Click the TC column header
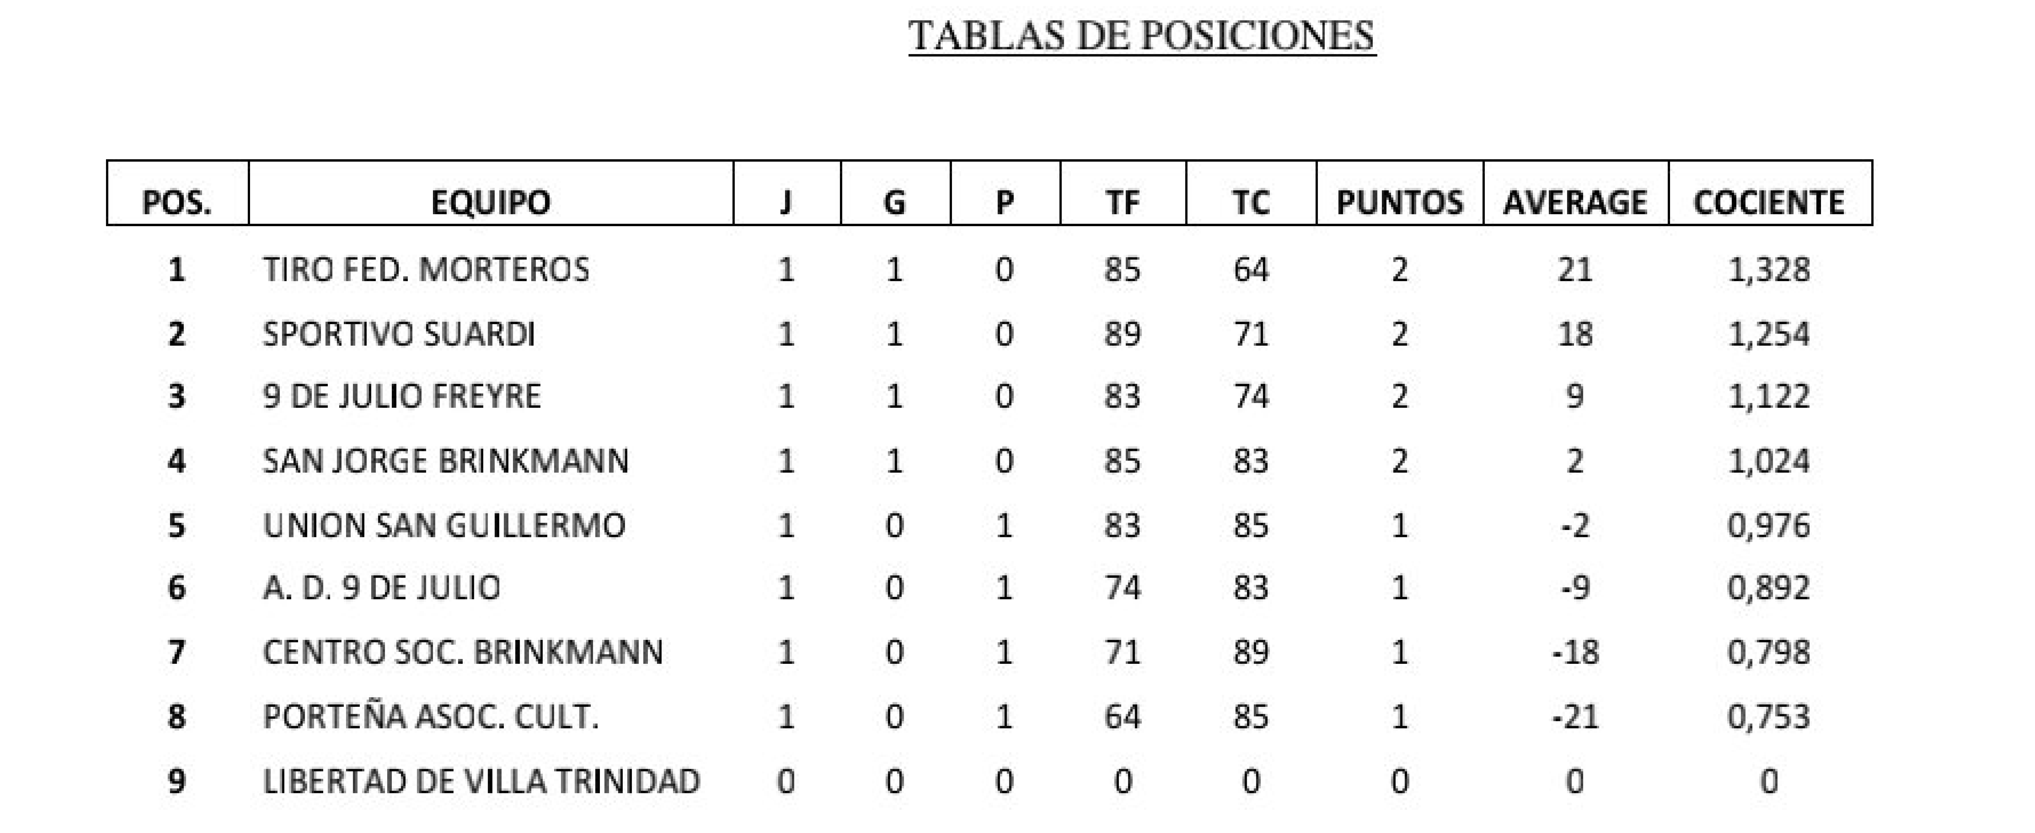The width and height of the screenshot is (2035, 833). [1251, 203]
